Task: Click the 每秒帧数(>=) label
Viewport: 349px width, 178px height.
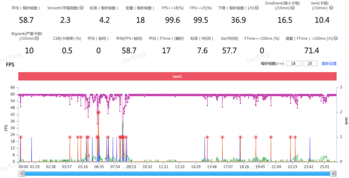Action: pos(272,64)
